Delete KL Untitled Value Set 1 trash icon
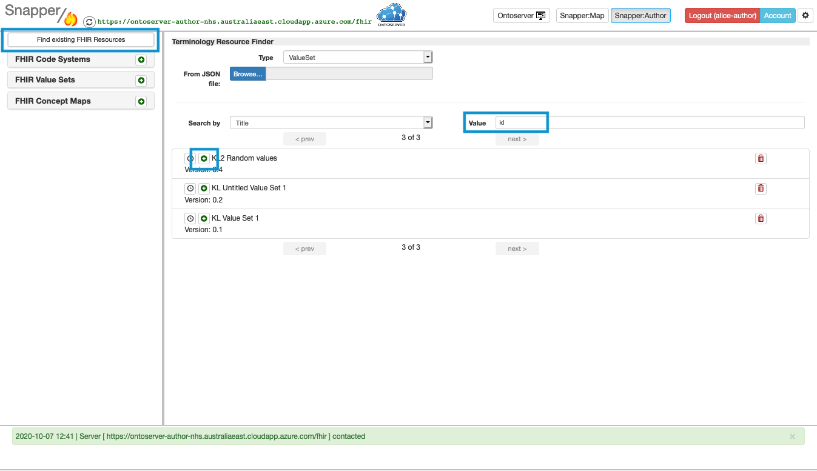This screenshot has height=471, width=817. coord(761,189)
